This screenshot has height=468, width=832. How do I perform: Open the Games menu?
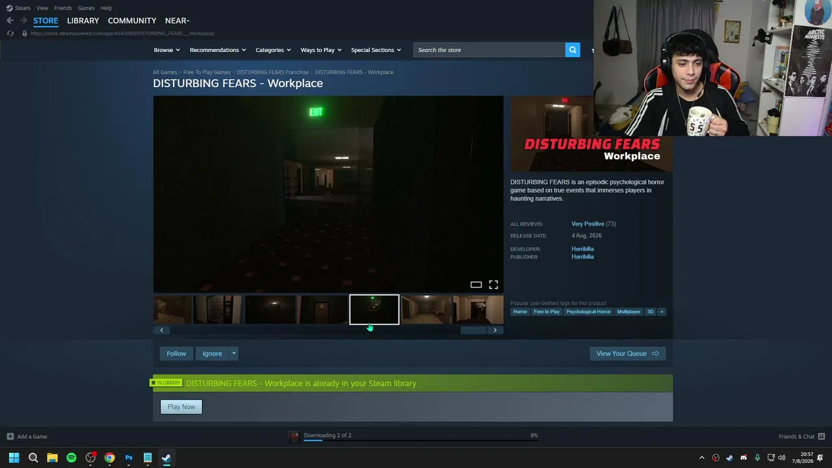(86, 8)
